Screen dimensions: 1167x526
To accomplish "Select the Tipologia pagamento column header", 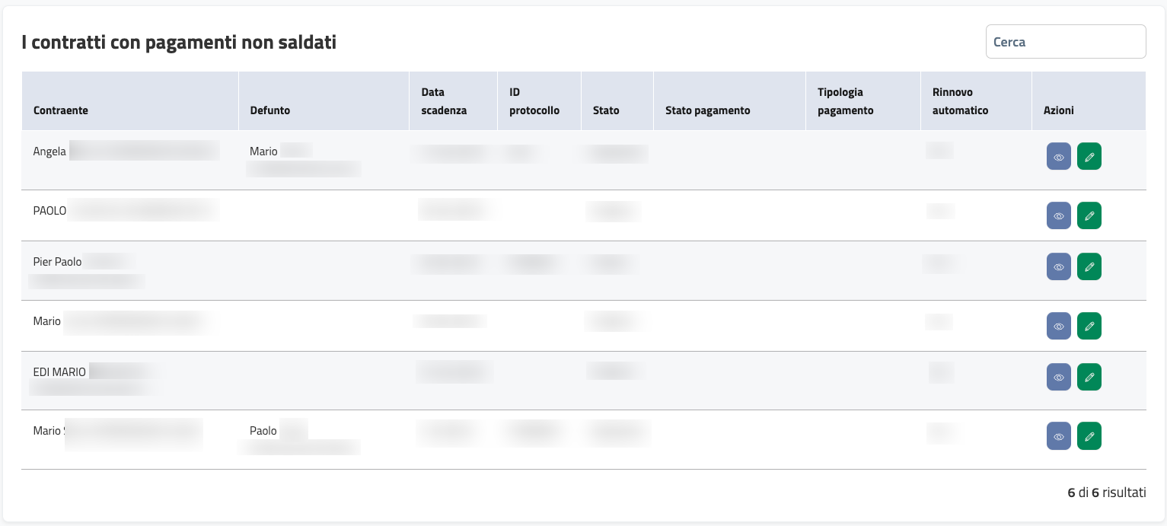I will point(846,101).
